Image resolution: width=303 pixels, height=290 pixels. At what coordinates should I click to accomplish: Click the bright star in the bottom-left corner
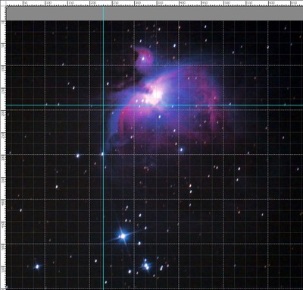click(x=37, y=266)
